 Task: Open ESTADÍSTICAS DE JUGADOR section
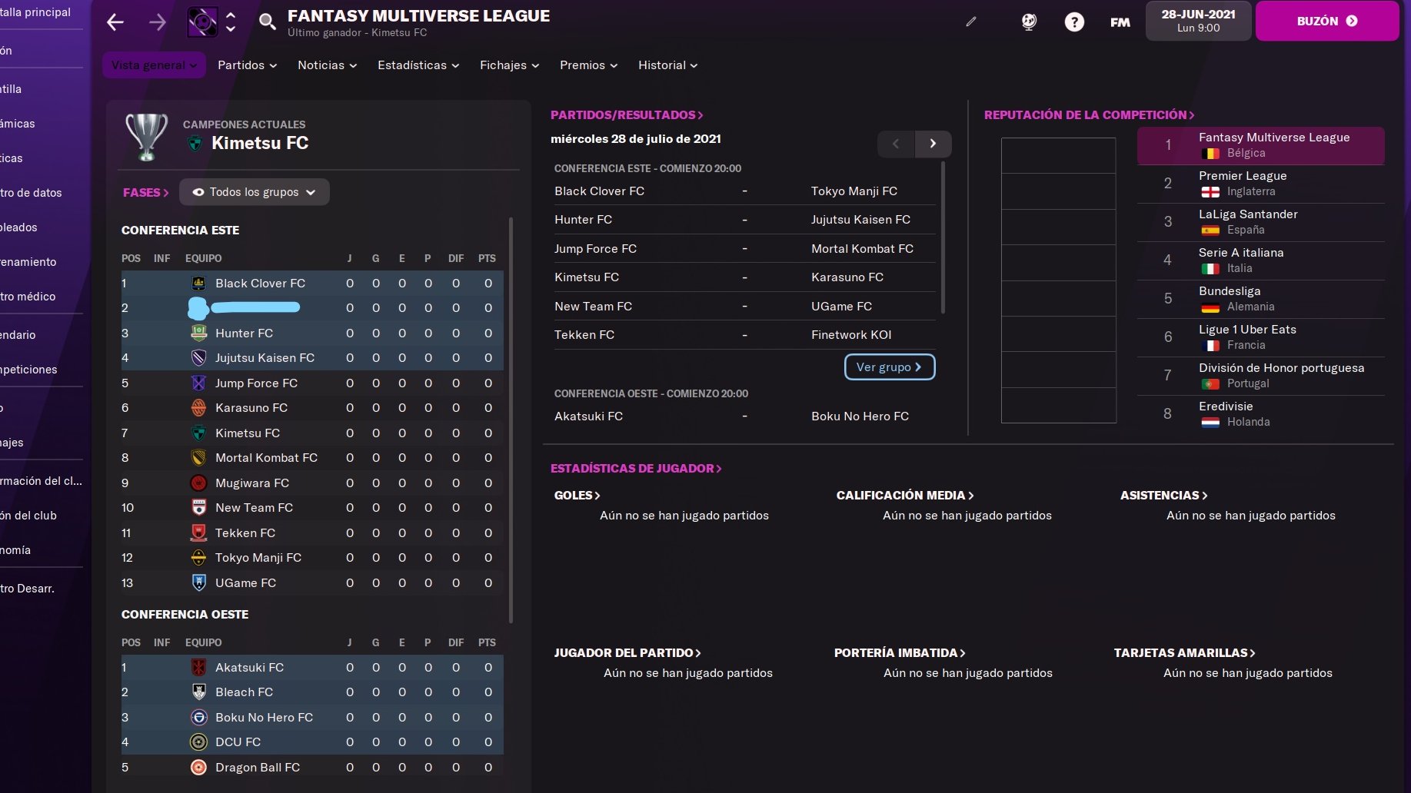(x=636, y=469)
